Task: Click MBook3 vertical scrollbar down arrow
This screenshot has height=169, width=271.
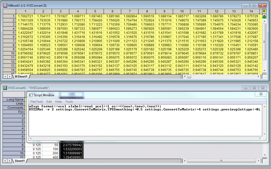Action: (265, 70)
